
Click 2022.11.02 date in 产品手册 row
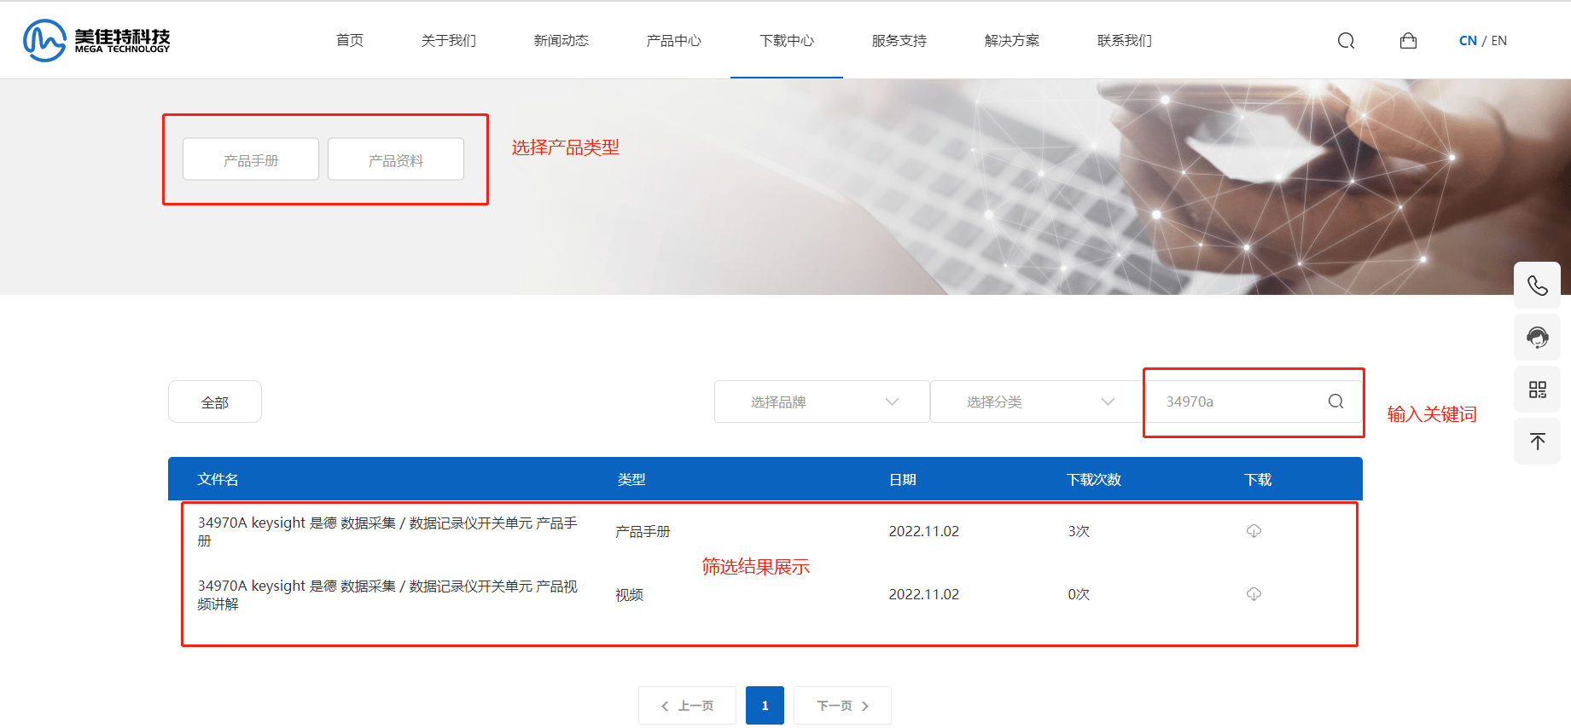point(923,531)
